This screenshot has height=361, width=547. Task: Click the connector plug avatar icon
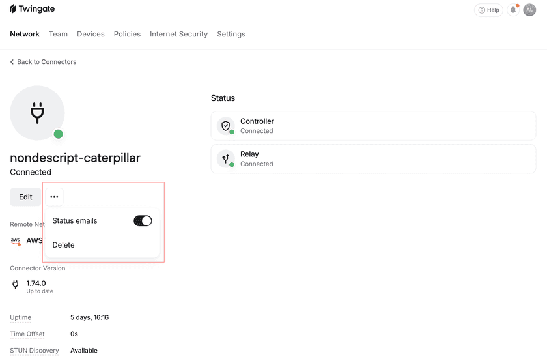pyautogui.click(x=37, y=113)
